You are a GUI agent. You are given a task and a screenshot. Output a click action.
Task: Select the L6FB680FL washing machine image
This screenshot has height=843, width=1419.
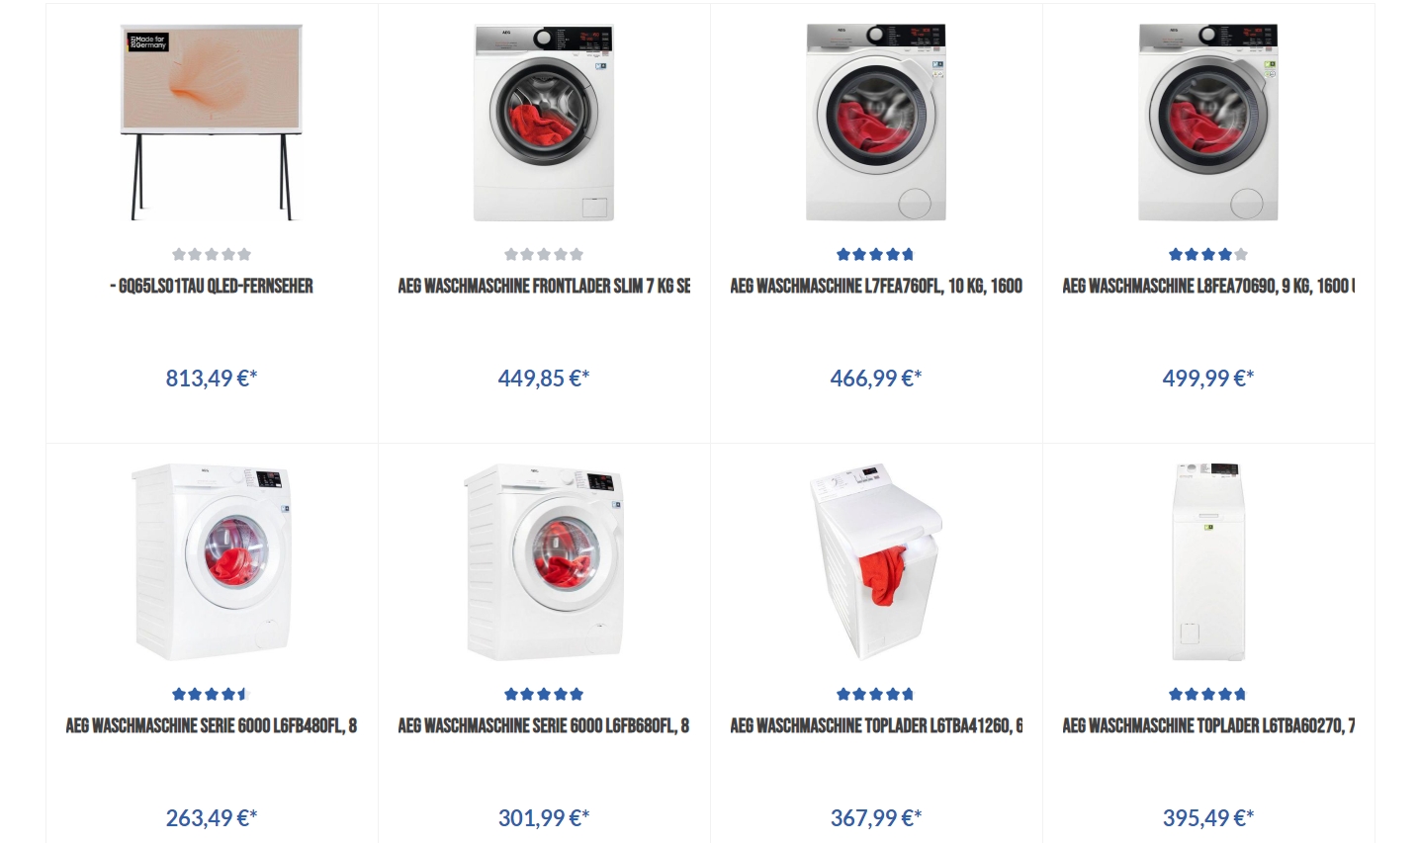coord(544,561)
